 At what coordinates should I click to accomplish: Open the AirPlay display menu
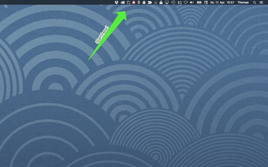coord(167,2)
